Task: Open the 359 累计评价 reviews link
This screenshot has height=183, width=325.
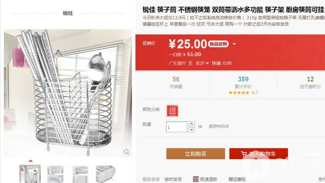Action: click(x=243, y=83)
